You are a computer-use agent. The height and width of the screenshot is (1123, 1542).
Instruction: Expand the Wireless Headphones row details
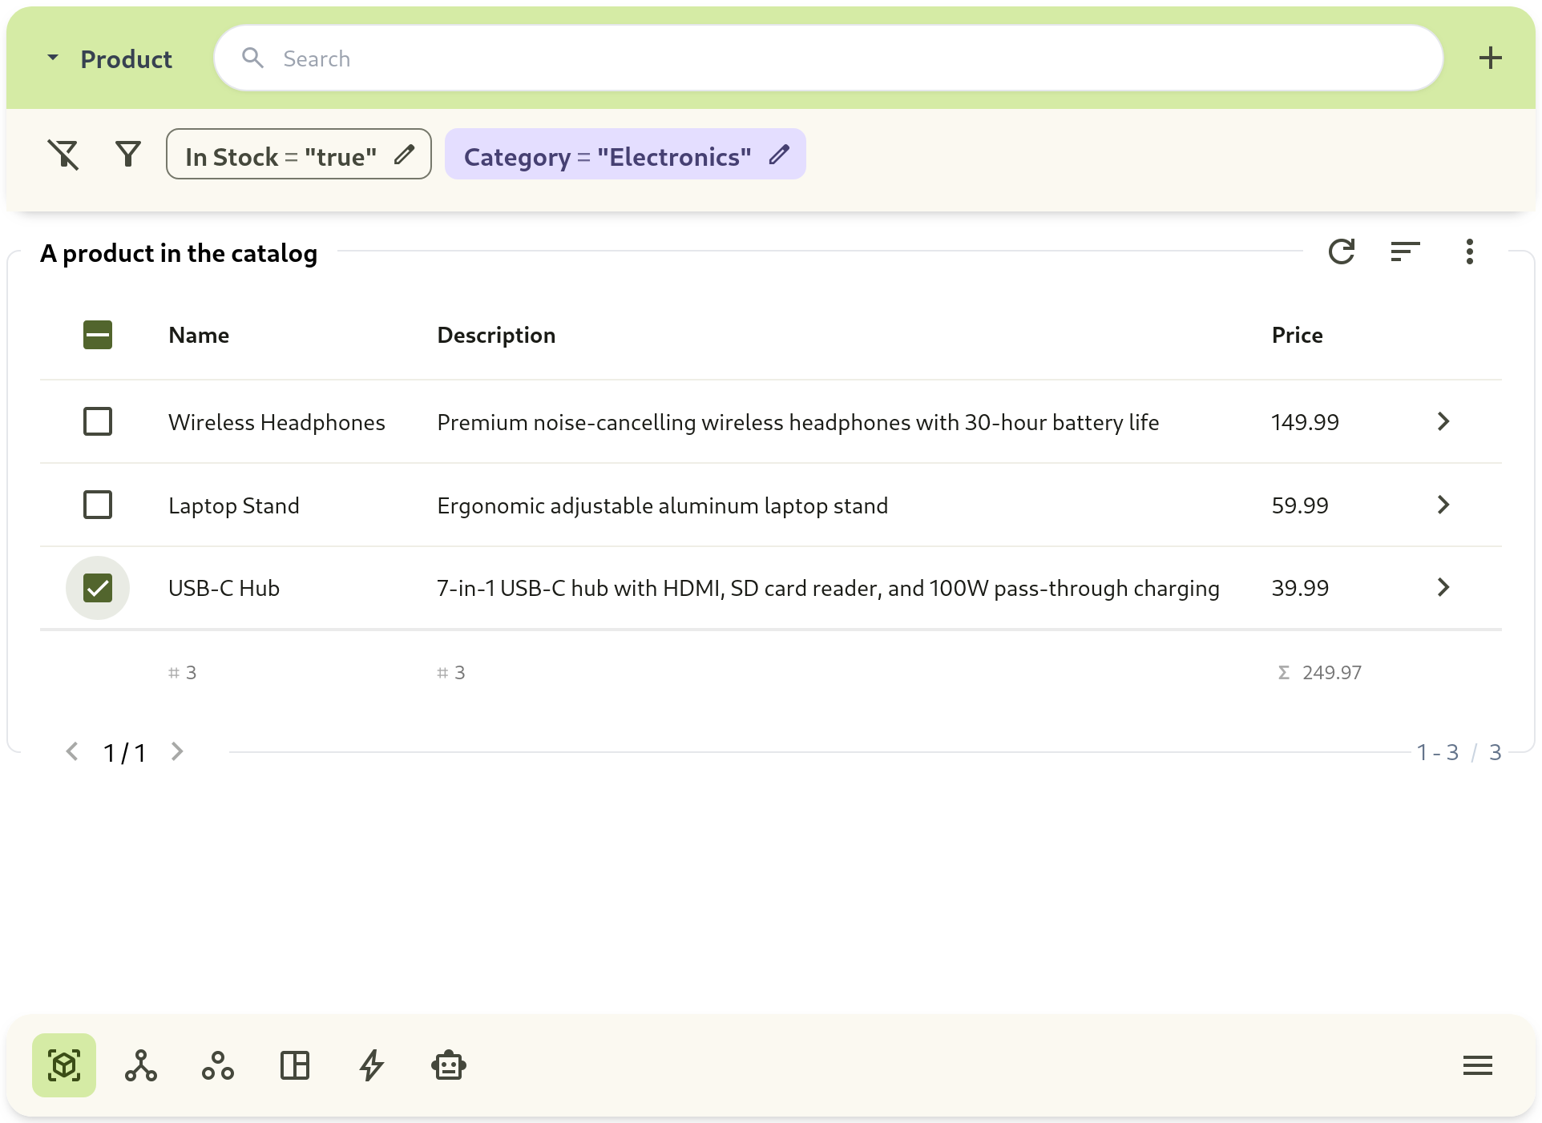pyautogui.click(x=1443, y=421)
